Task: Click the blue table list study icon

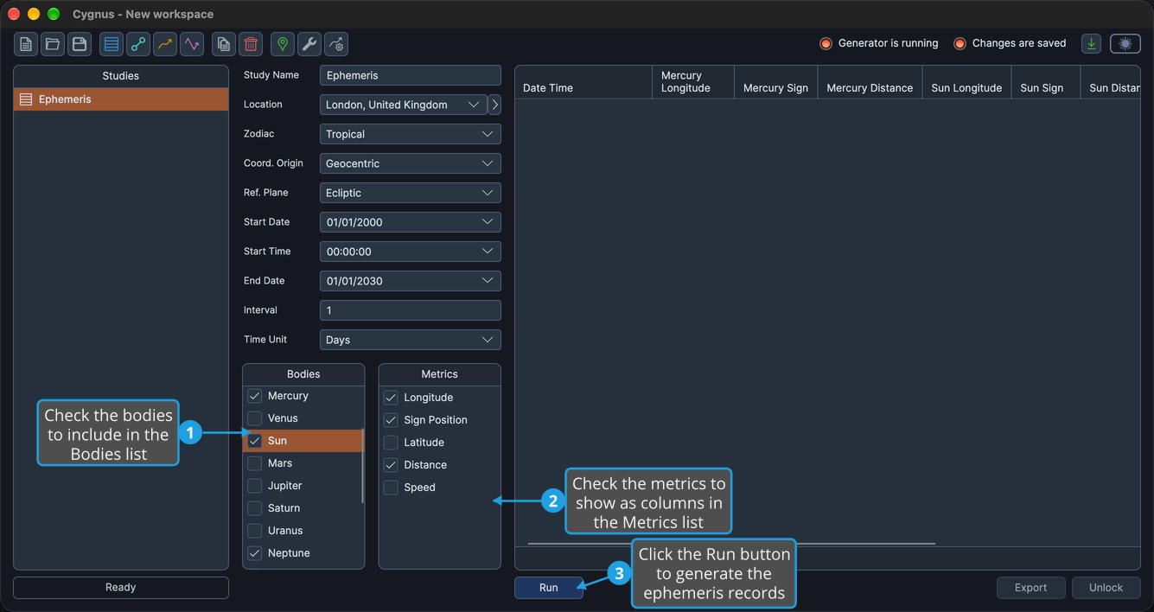Action: (112, 44)
